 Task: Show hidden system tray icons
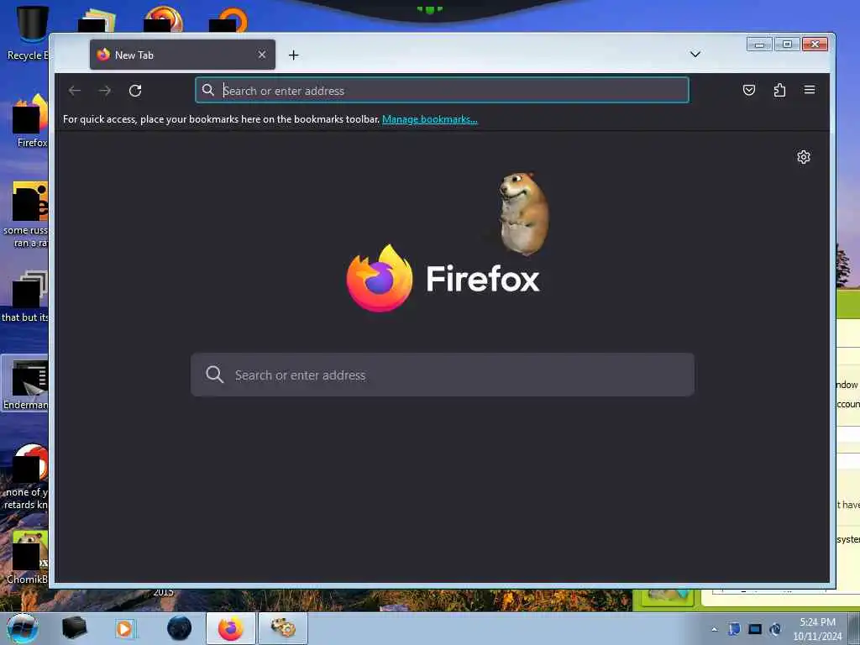(x=714, y=629)
